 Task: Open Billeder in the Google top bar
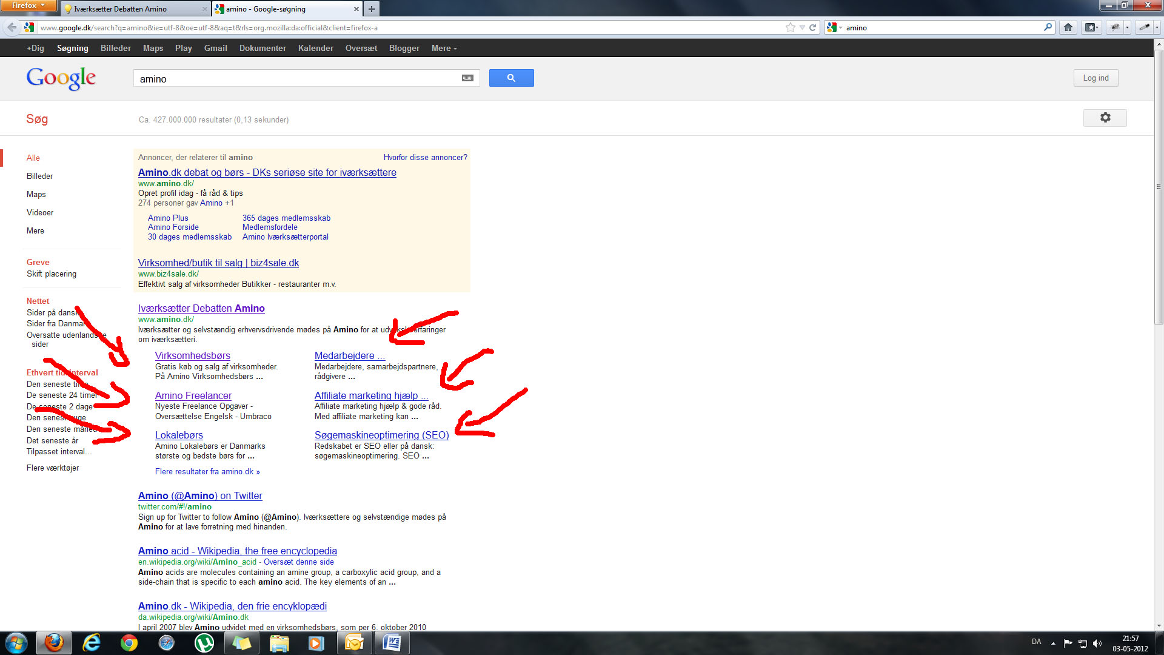(x=115, y=48)
